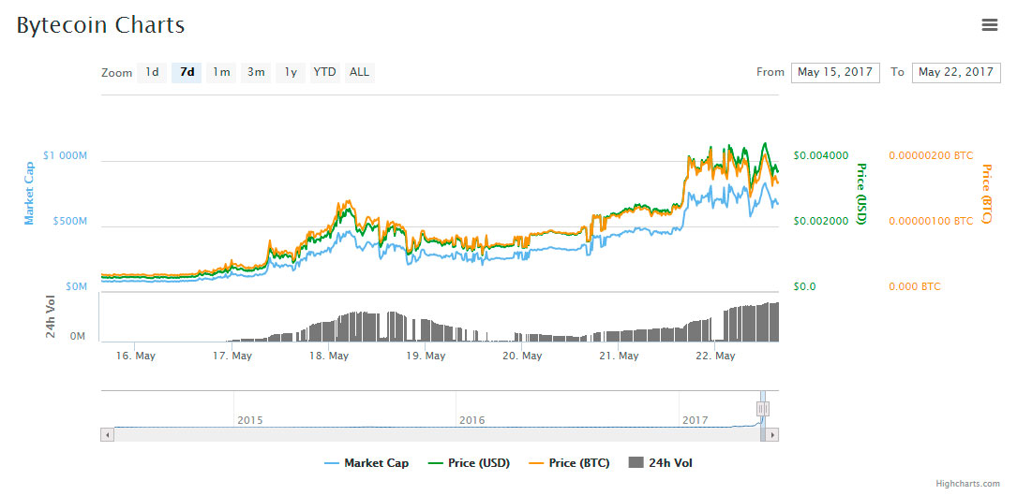Click the $0.002000 price label
Screen dimensions: 1017x495
point(821,221)
